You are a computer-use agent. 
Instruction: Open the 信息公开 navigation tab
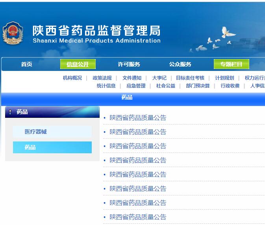click(x=78, y=64)
